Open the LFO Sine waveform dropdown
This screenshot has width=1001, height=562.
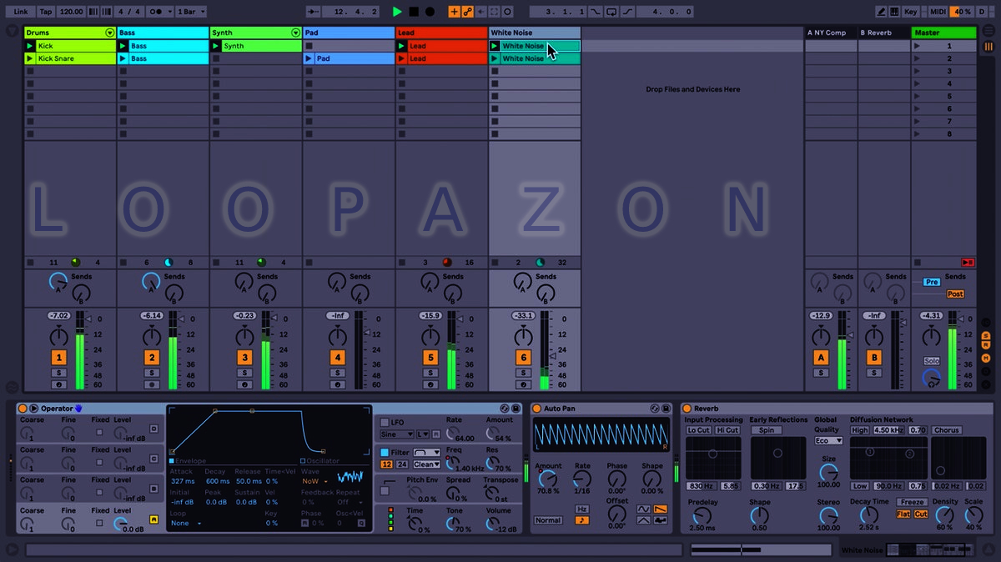(x=397, y=434)
